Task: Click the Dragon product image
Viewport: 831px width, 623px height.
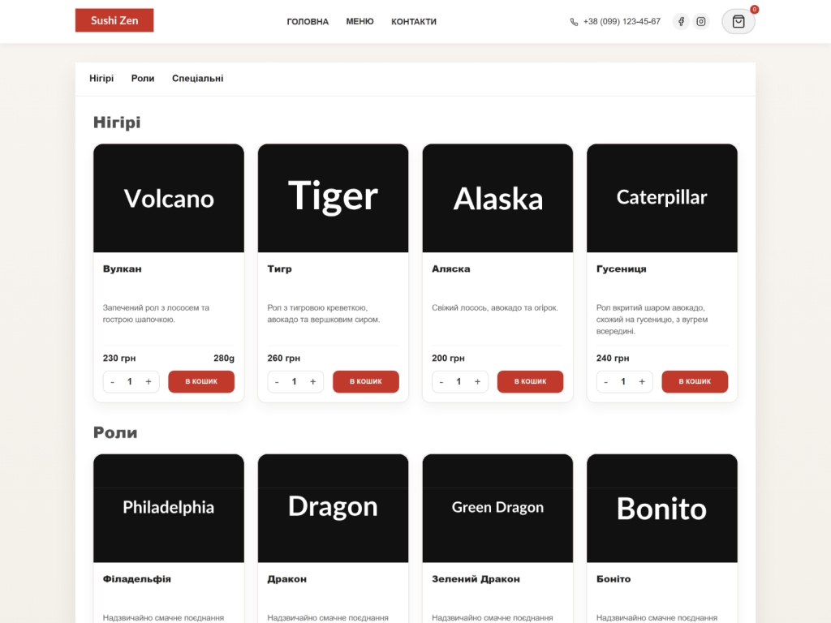Action: tap(334, 508)
